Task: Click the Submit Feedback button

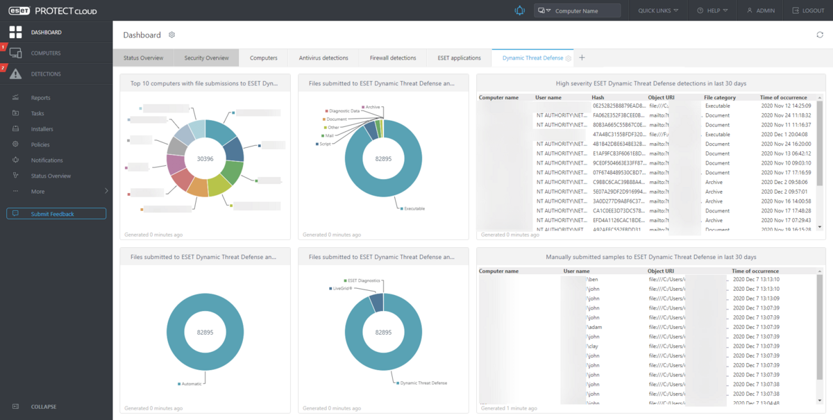Action: (56, 214)
